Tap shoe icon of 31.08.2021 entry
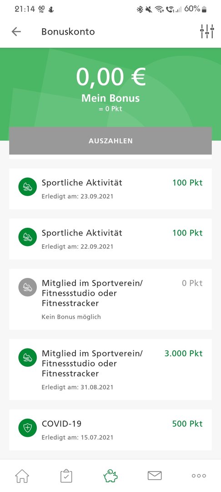The image size is (221, 492). tap(28, 358)
